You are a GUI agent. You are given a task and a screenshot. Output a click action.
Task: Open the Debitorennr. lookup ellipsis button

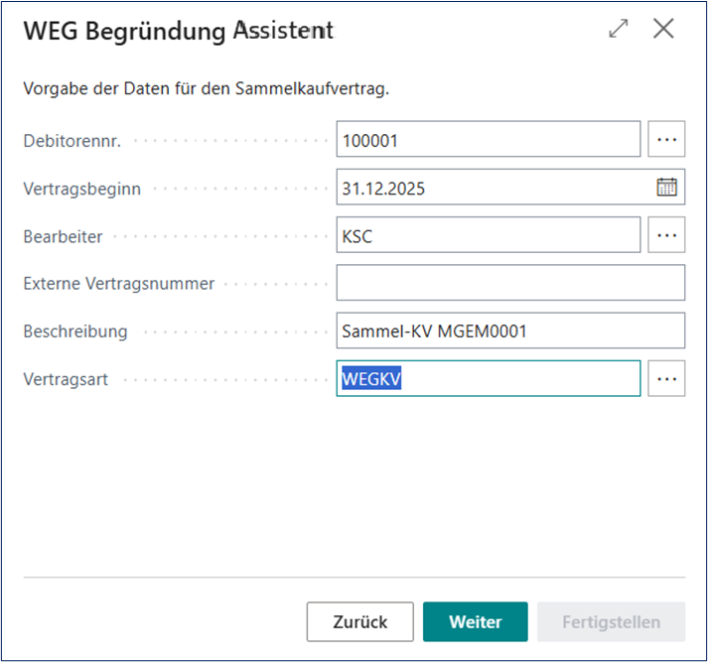pos(666,140)
